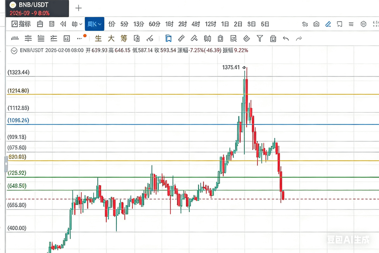
Task: Add a new tab with plus icon
Action: click(x=78, y=8)
